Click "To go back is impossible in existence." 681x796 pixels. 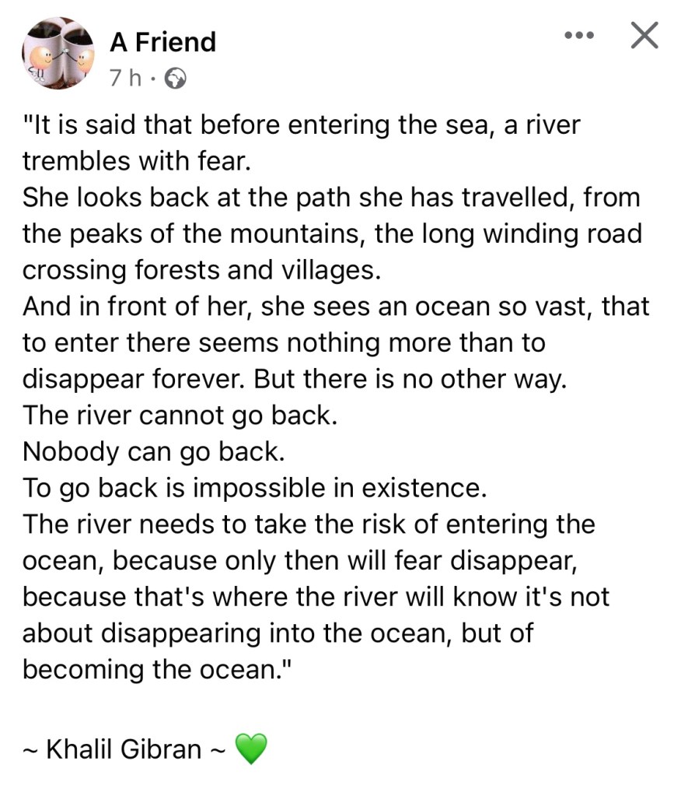[253, 487]
